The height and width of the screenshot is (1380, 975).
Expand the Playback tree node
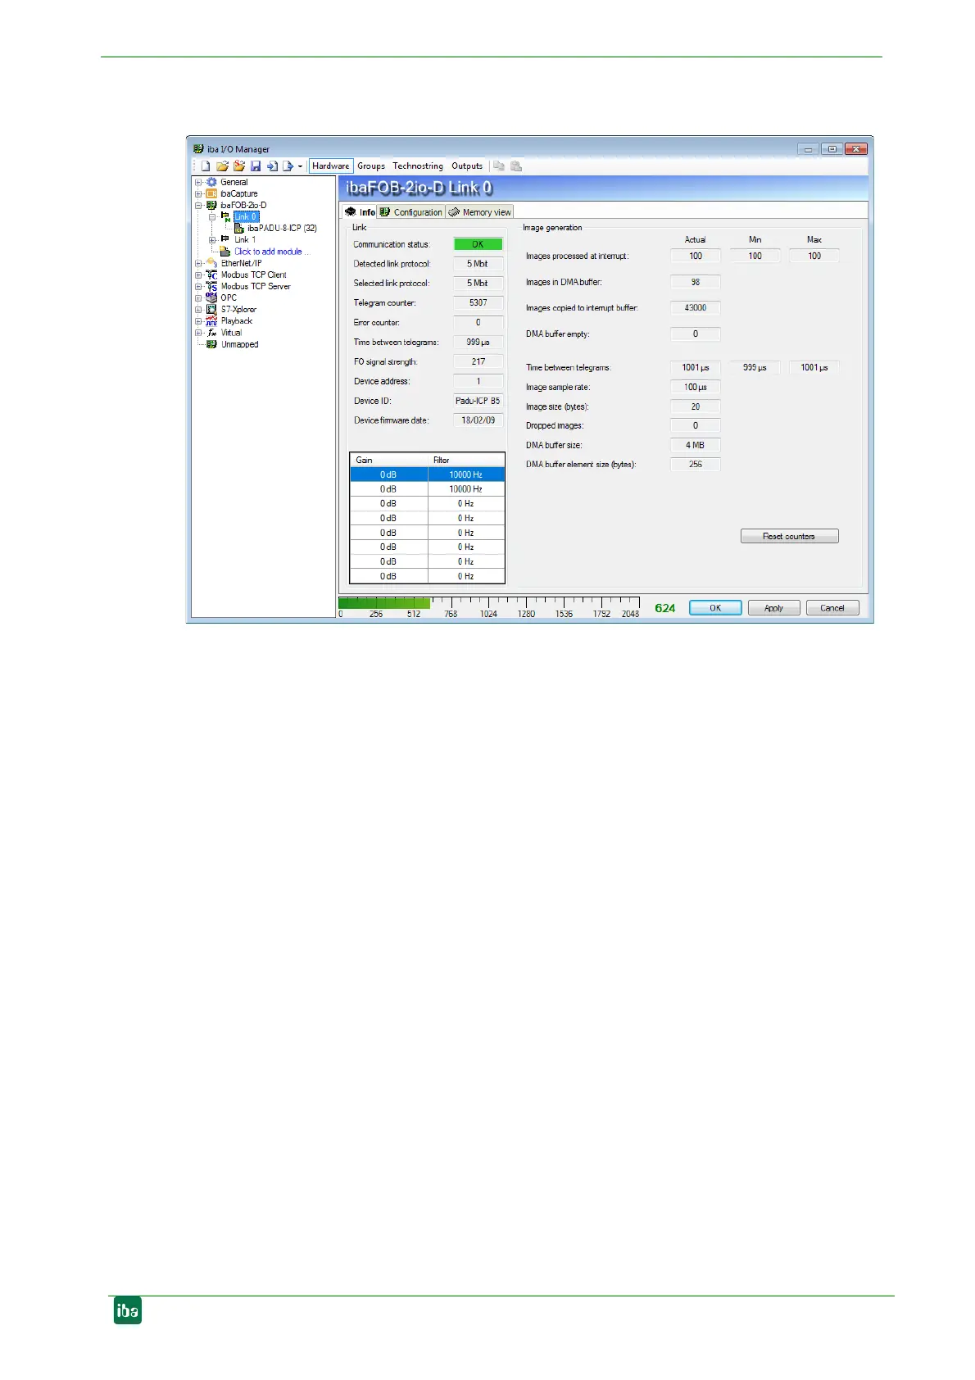[198, 321]
